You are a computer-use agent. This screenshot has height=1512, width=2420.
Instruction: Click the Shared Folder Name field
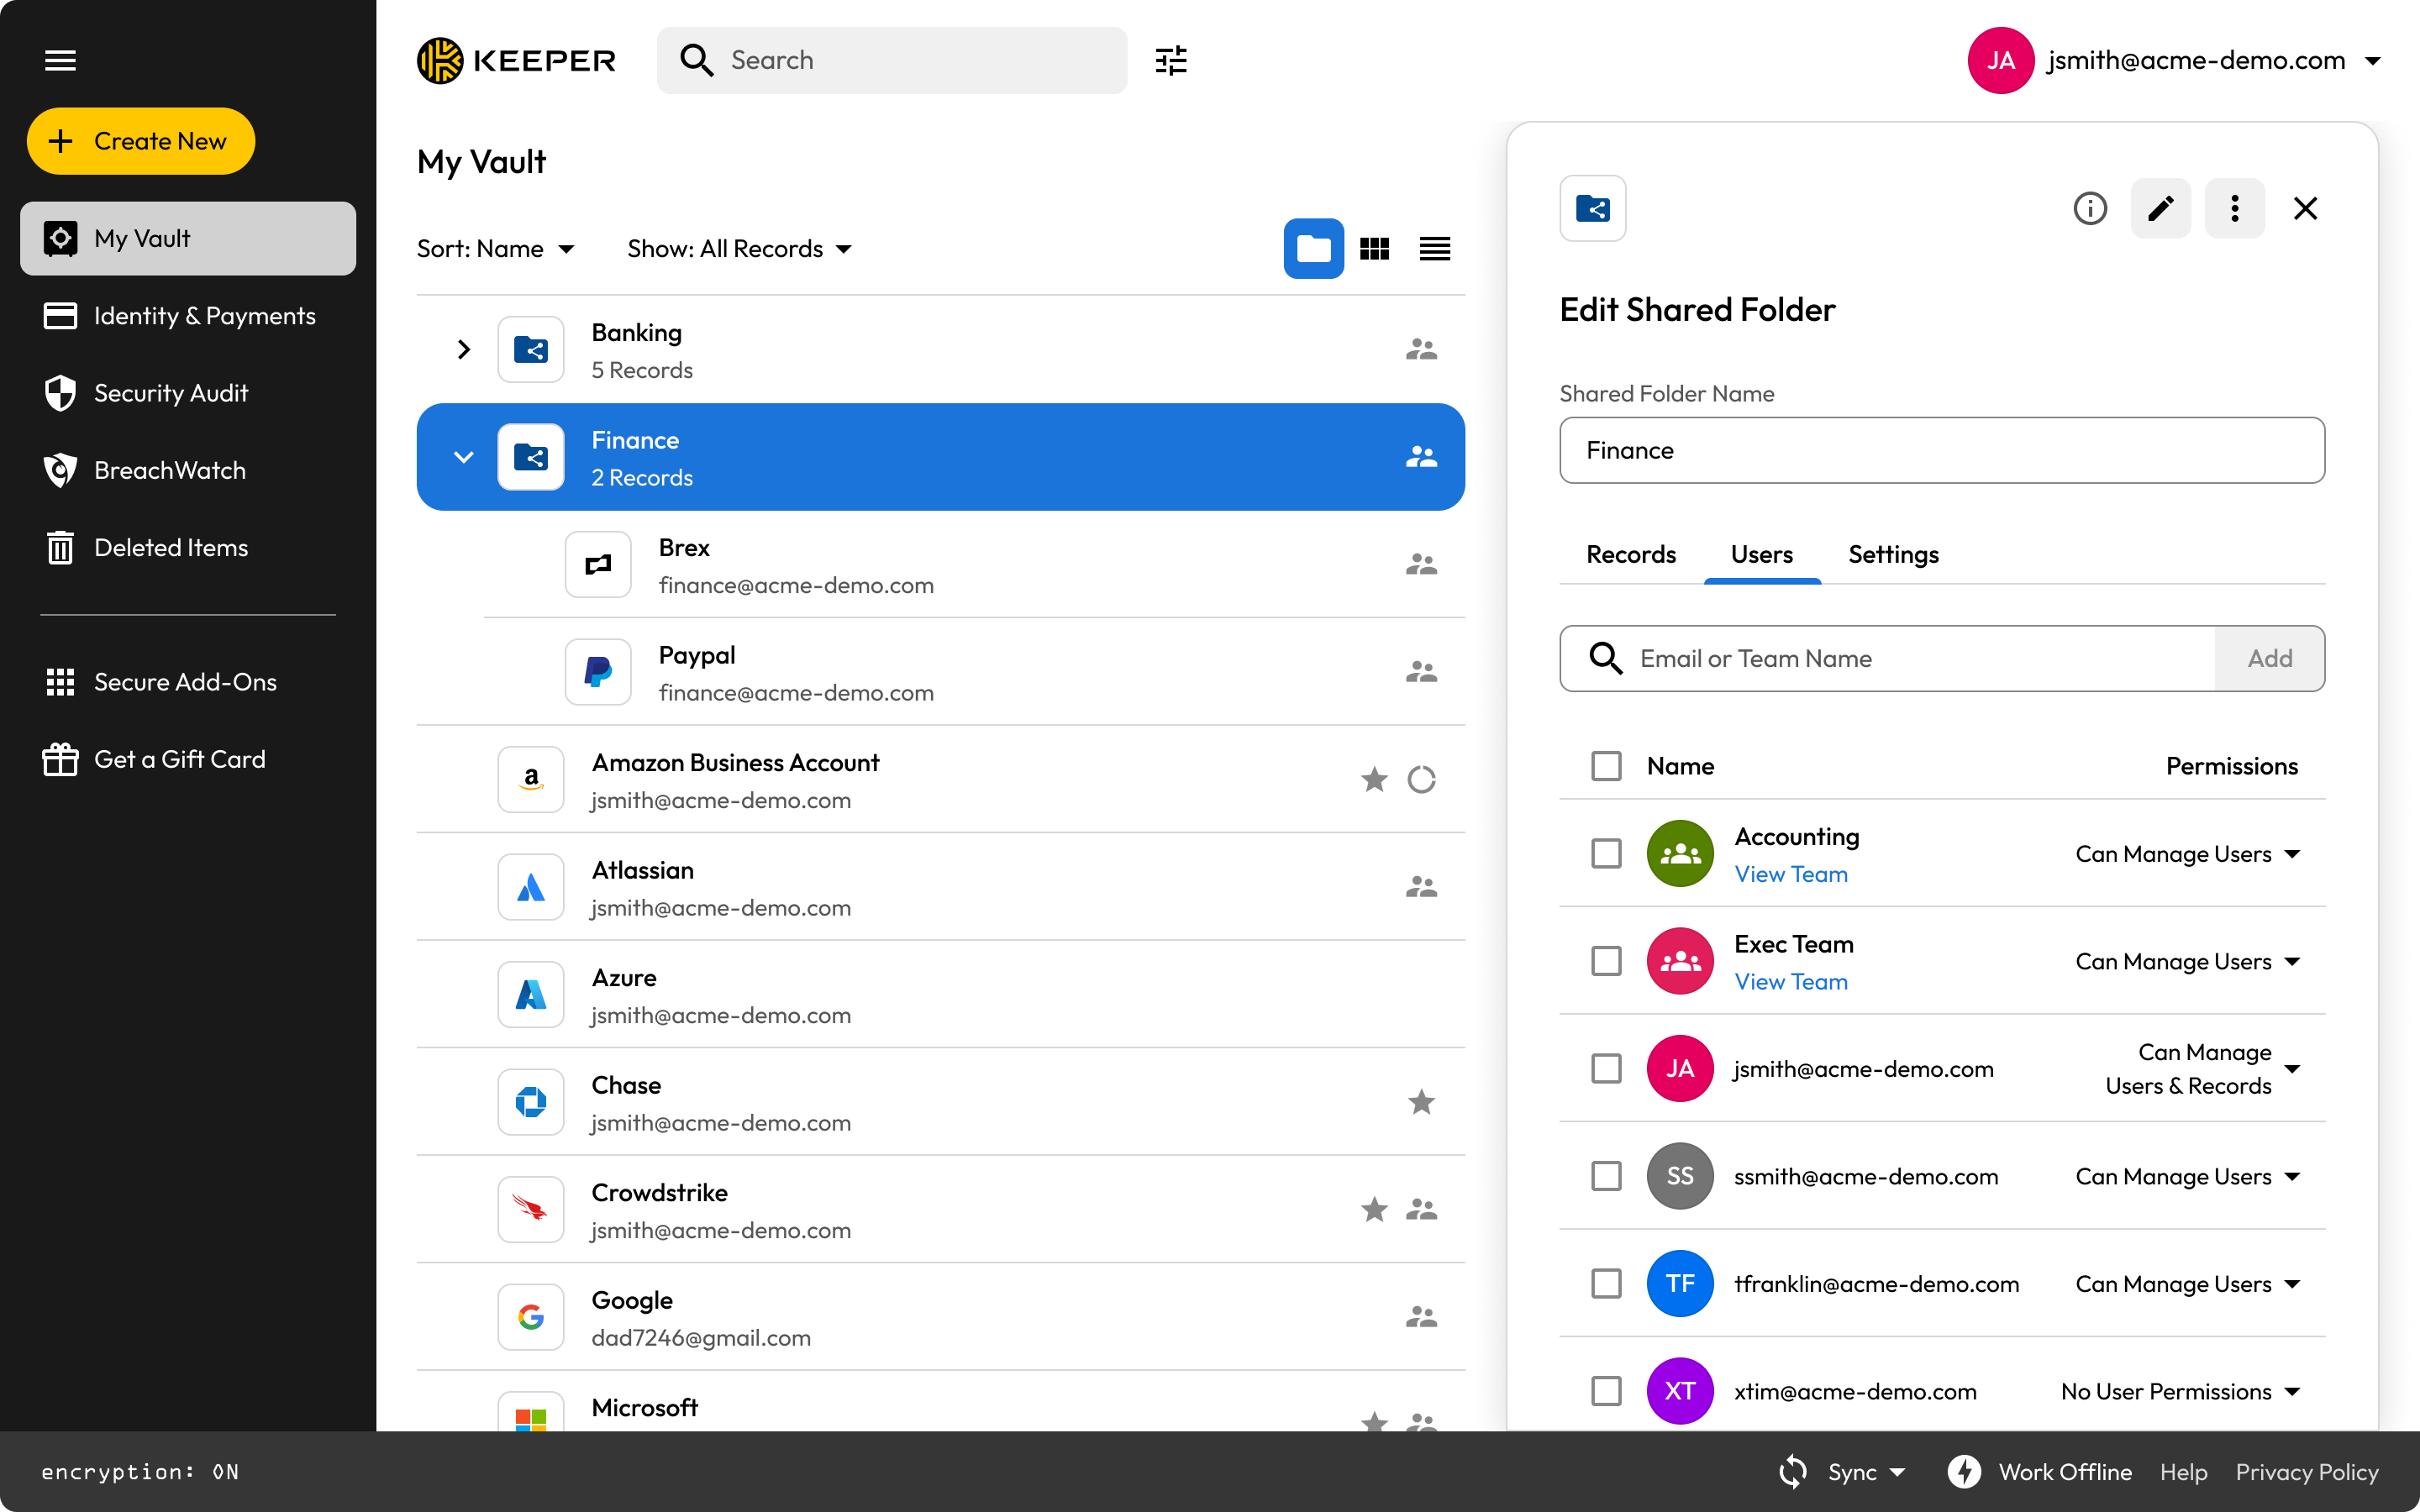(1941, 450)
